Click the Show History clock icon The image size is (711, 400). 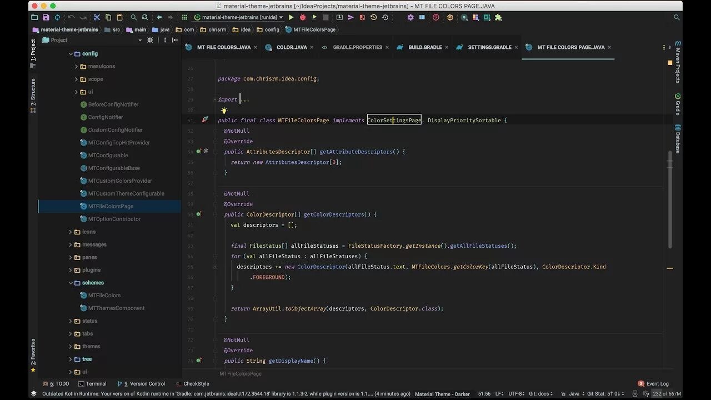click(373, 17)
